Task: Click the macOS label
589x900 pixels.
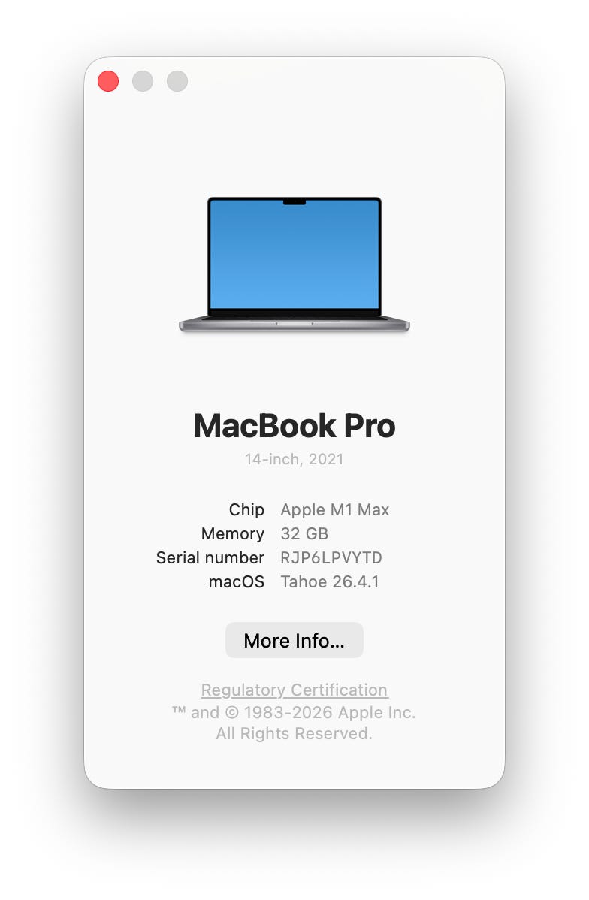Action: (x=237, y=582)
